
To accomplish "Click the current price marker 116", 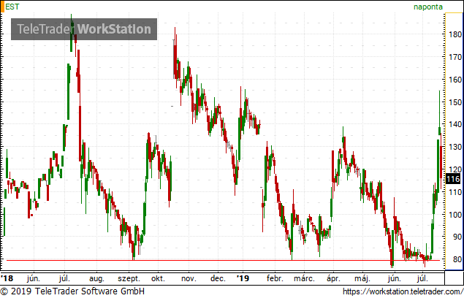I will click(453, 179).
